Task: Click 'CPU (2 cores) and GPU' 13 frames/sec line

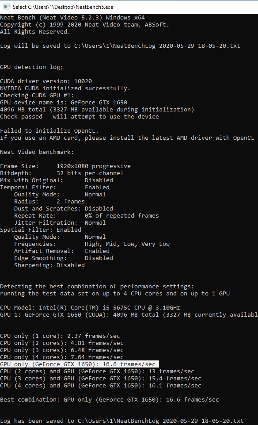Action: (x=97, y=371)
